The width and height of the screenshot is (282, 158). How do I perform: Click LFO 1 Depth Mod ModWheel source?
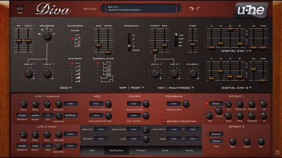pyautogui.click(x=70, y=115)
